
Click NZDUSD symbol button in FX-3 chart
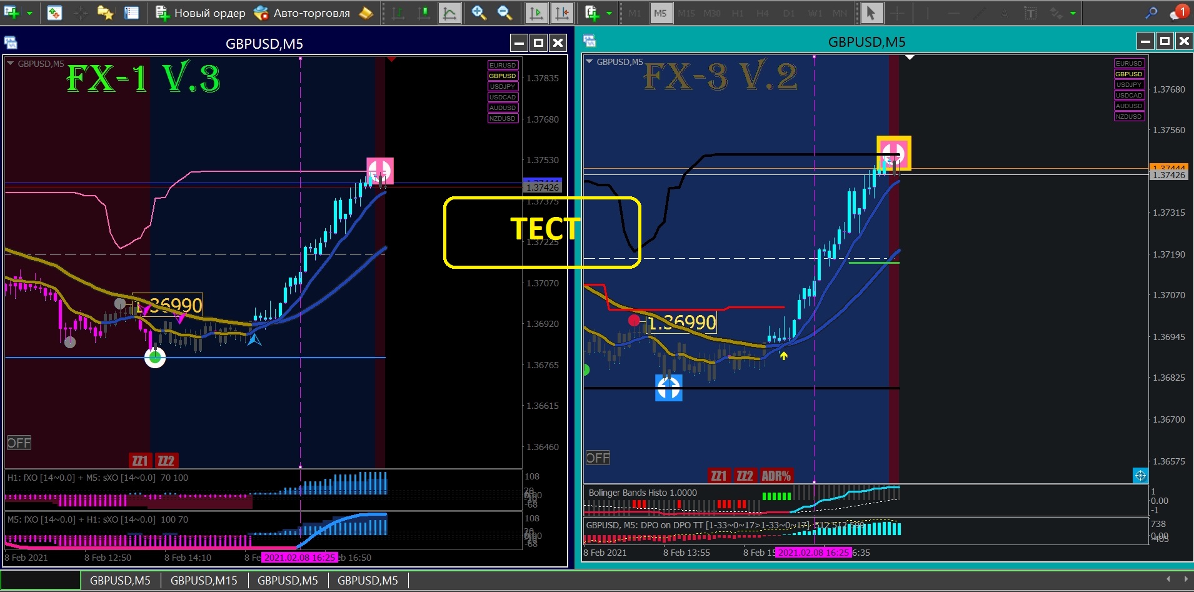(1129, 116)
